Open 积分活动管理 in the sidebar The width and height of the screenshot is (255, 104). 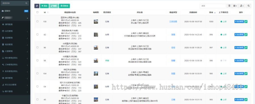tap(15, 85)
